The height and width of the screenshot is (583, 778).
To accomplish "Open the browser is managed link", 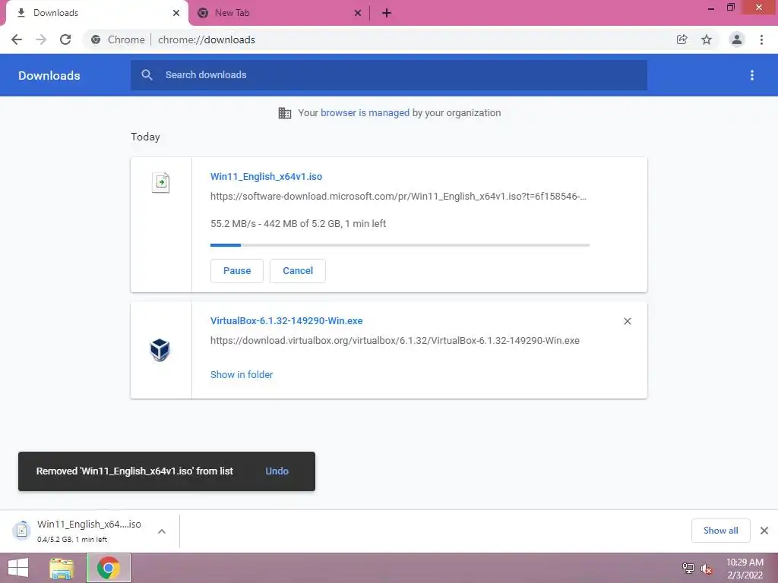I will click(x=365, y=113).
